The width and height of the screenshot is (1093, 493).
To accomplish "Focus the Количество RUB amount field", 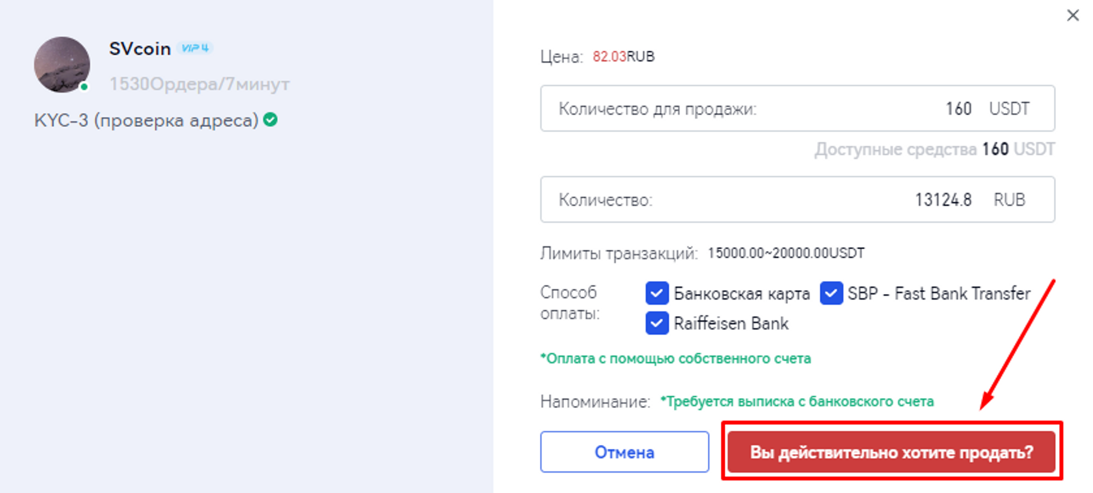I will 797,199.
